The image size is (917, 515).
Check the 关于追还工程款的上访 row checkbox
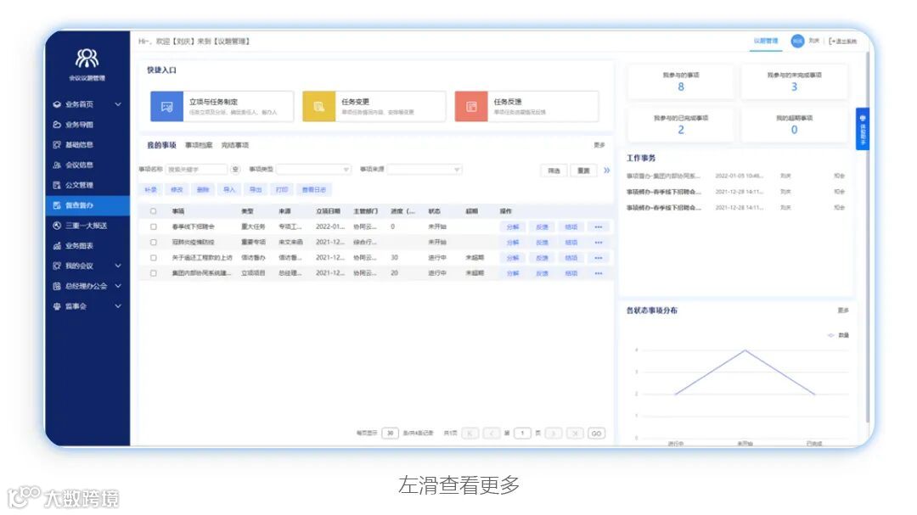tap(153, 258)
